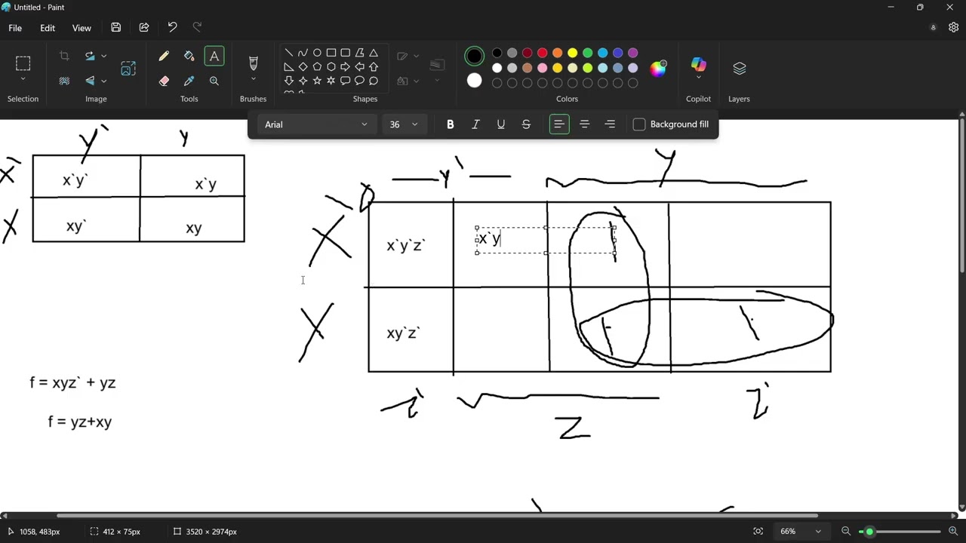
Task: Toggle Italic text formatting
Action: tap(475, 124)
